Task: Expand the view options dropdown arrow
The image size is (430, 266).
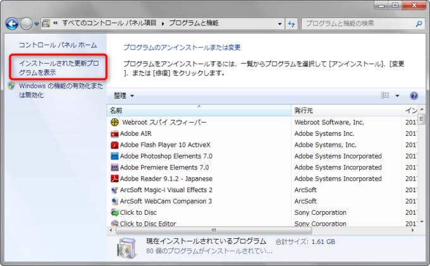Action: pyautogui.click(x=397, y=96)
